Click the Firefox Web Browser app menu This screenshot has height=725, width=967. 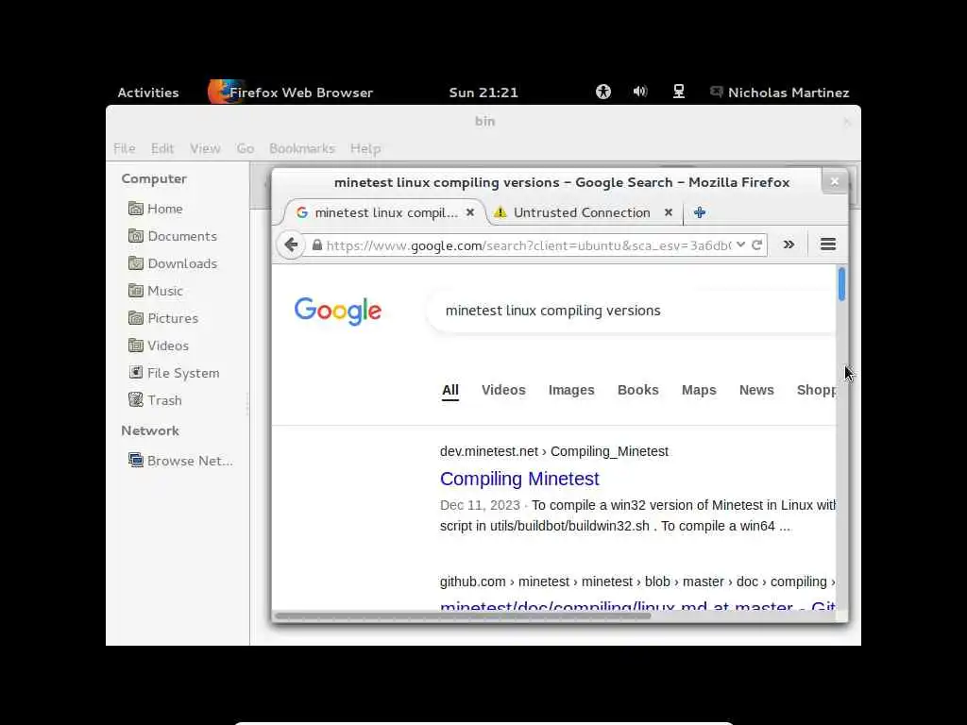coord(291,92)
